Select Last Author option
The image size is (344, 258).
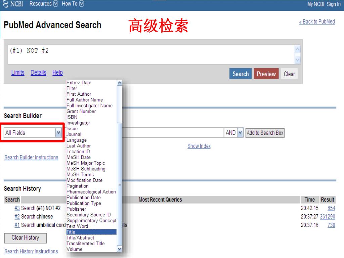(91, 146)
